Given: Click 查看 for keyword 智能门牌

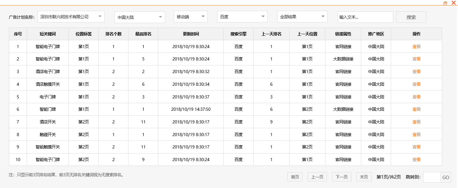Looking at the screenshot, I should 416,109.
